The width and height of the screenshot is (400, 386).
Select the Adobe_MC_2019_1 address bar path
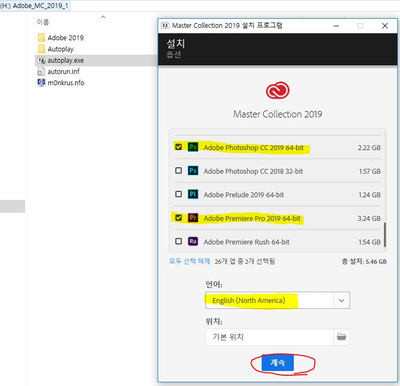41,5
